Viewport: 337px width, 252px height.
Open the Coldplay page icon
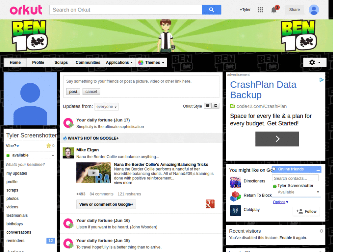236,210
